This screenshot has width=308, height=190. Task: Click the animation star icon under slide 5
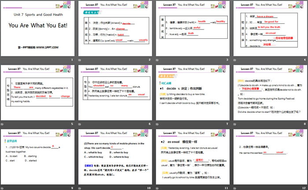tap(2, 124)
